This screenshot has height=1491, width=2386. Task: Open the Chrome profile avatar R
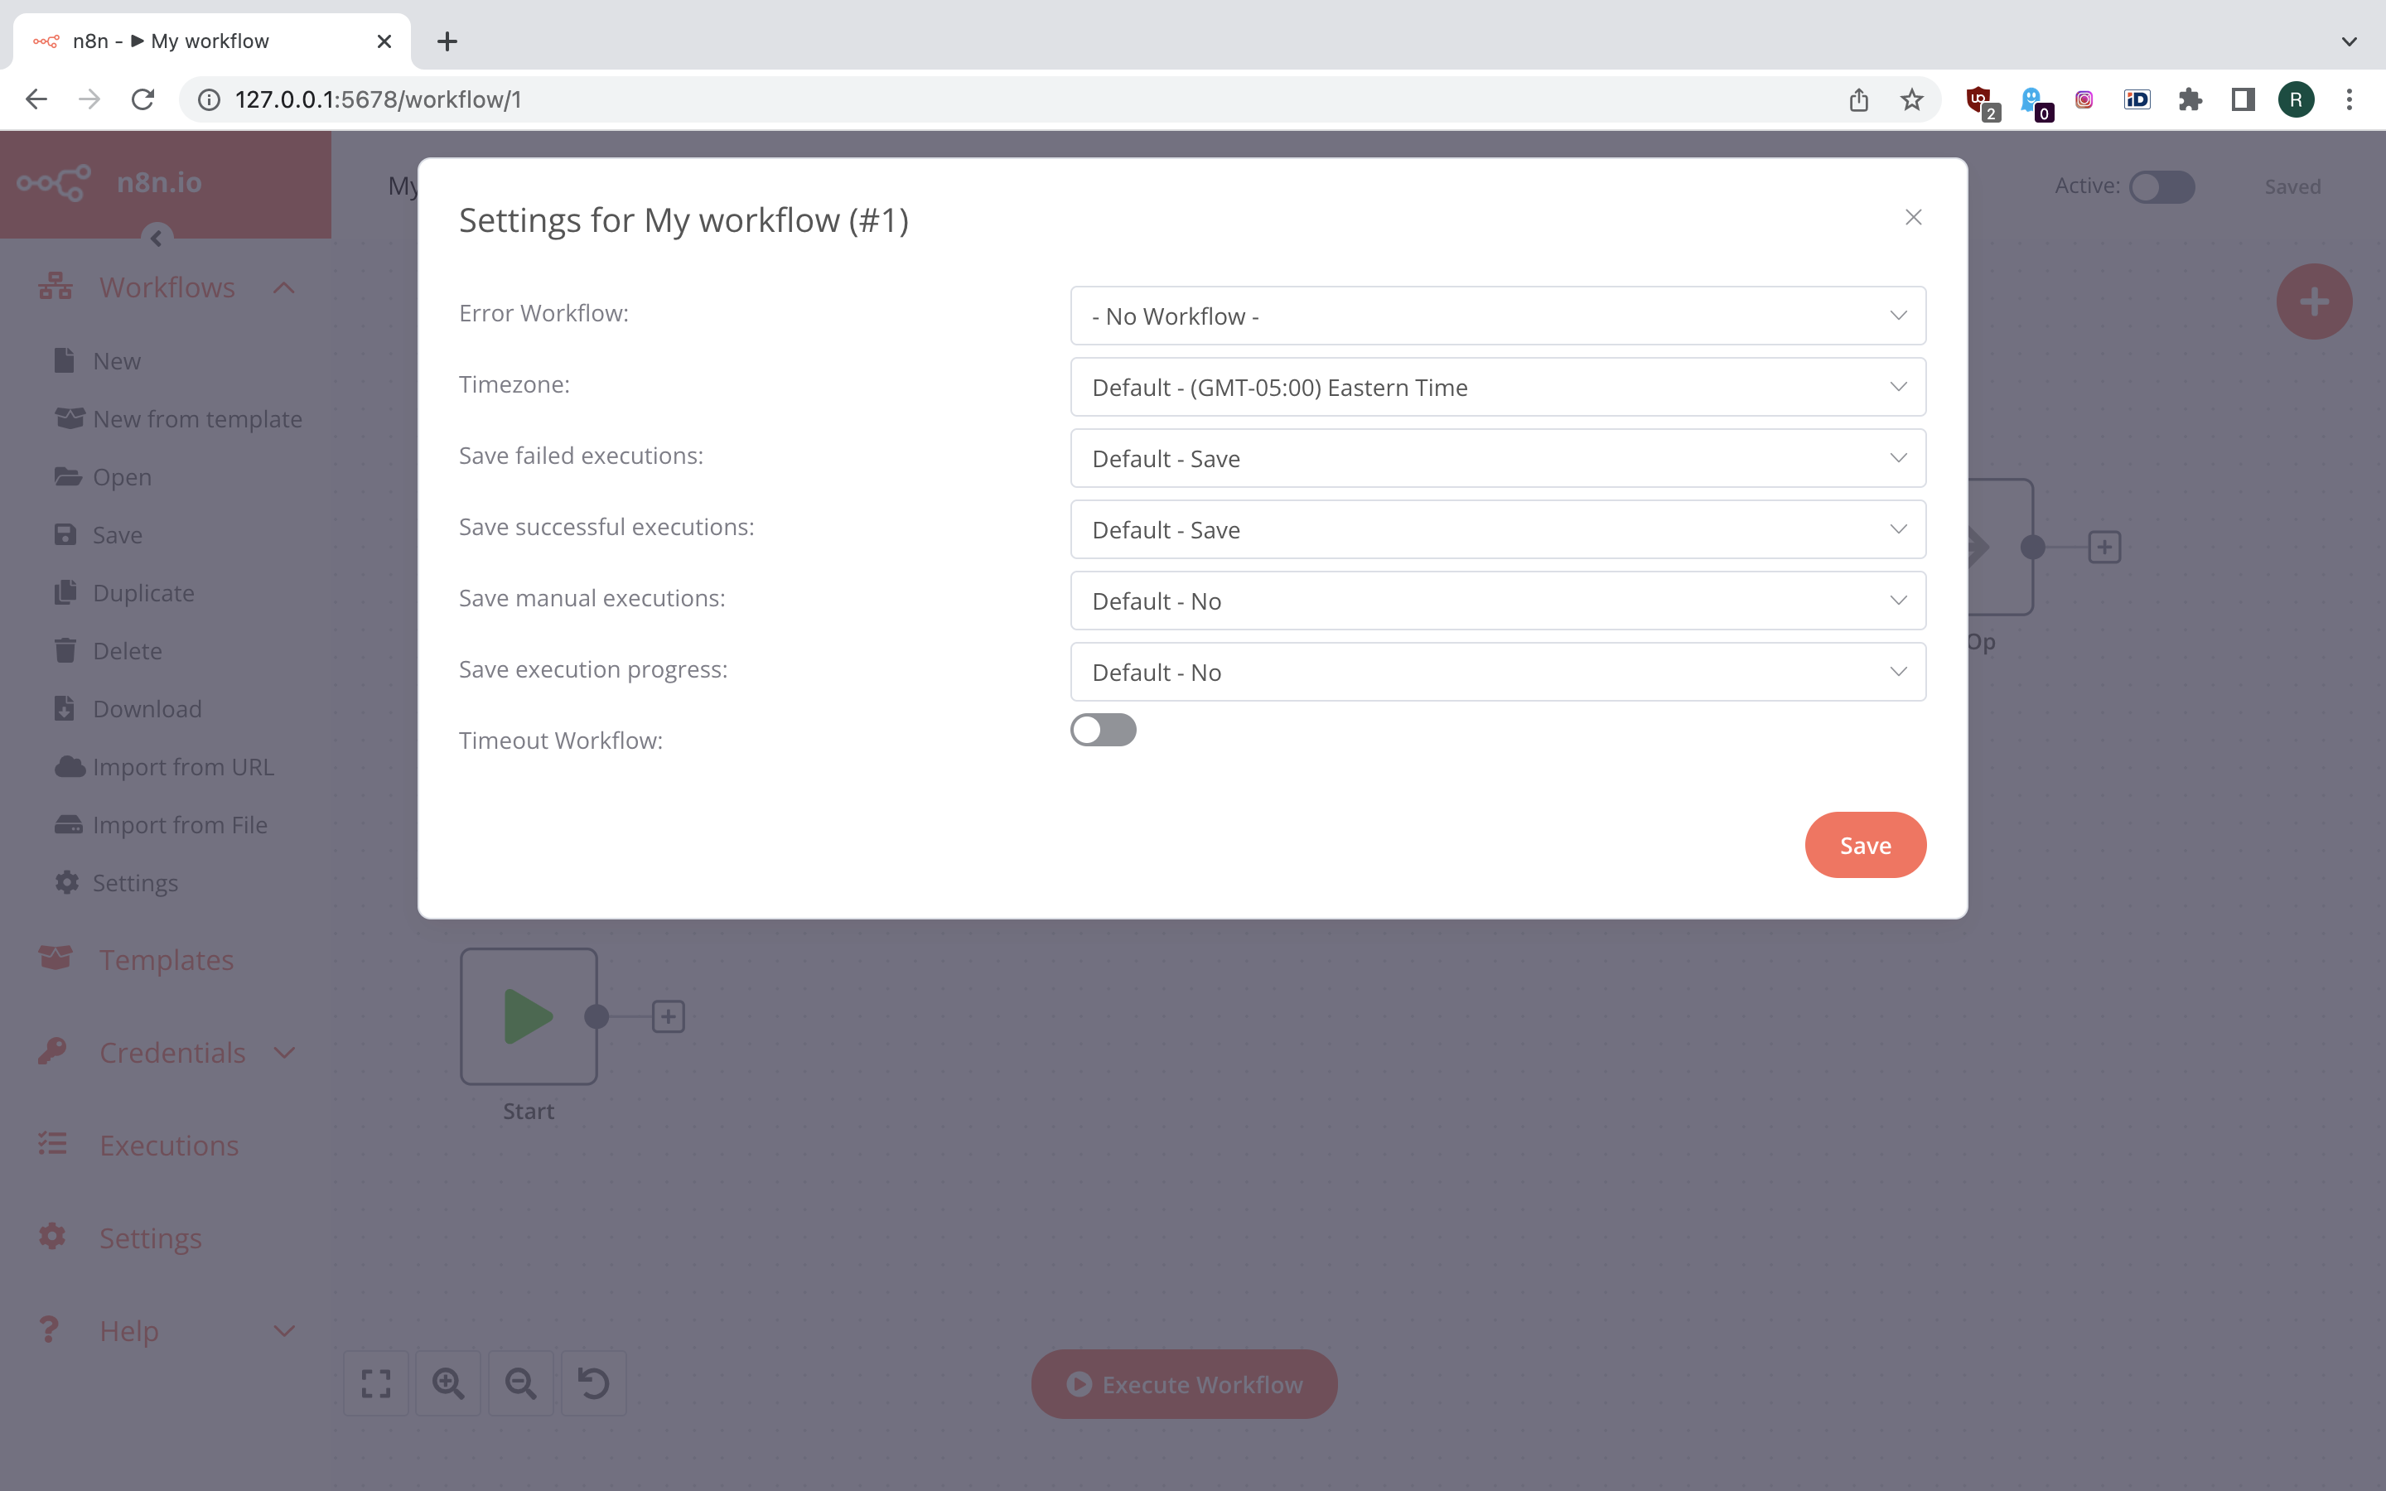pyautogui.click(x=2297, y=99)
